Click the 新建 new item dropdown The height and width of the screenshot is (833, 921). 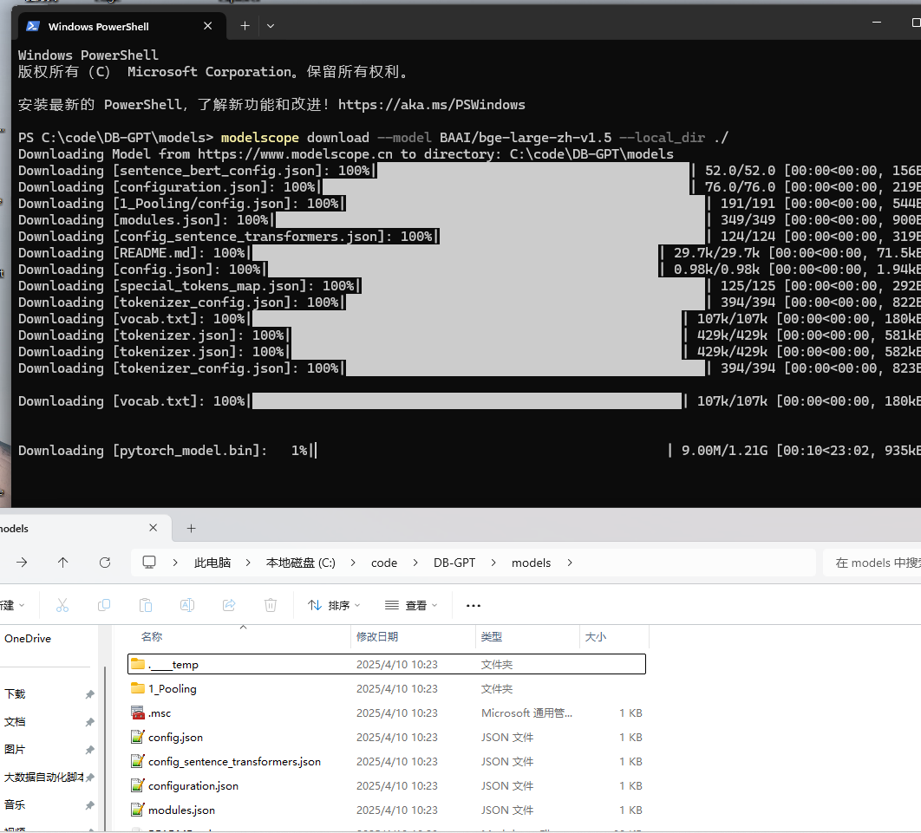[x=12, y=605]
